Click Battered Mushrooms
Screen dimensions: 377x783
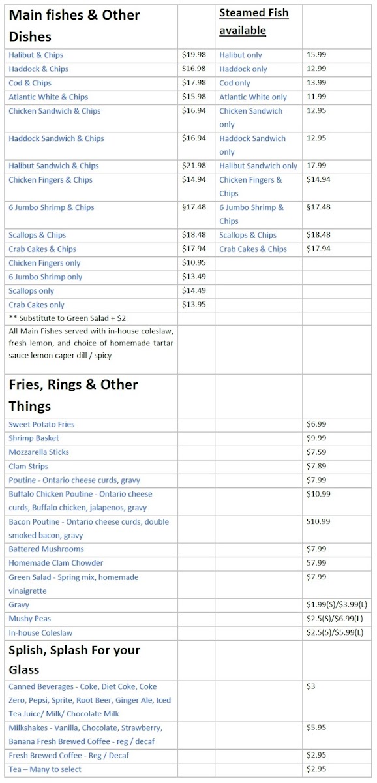(x=46, y=549)
